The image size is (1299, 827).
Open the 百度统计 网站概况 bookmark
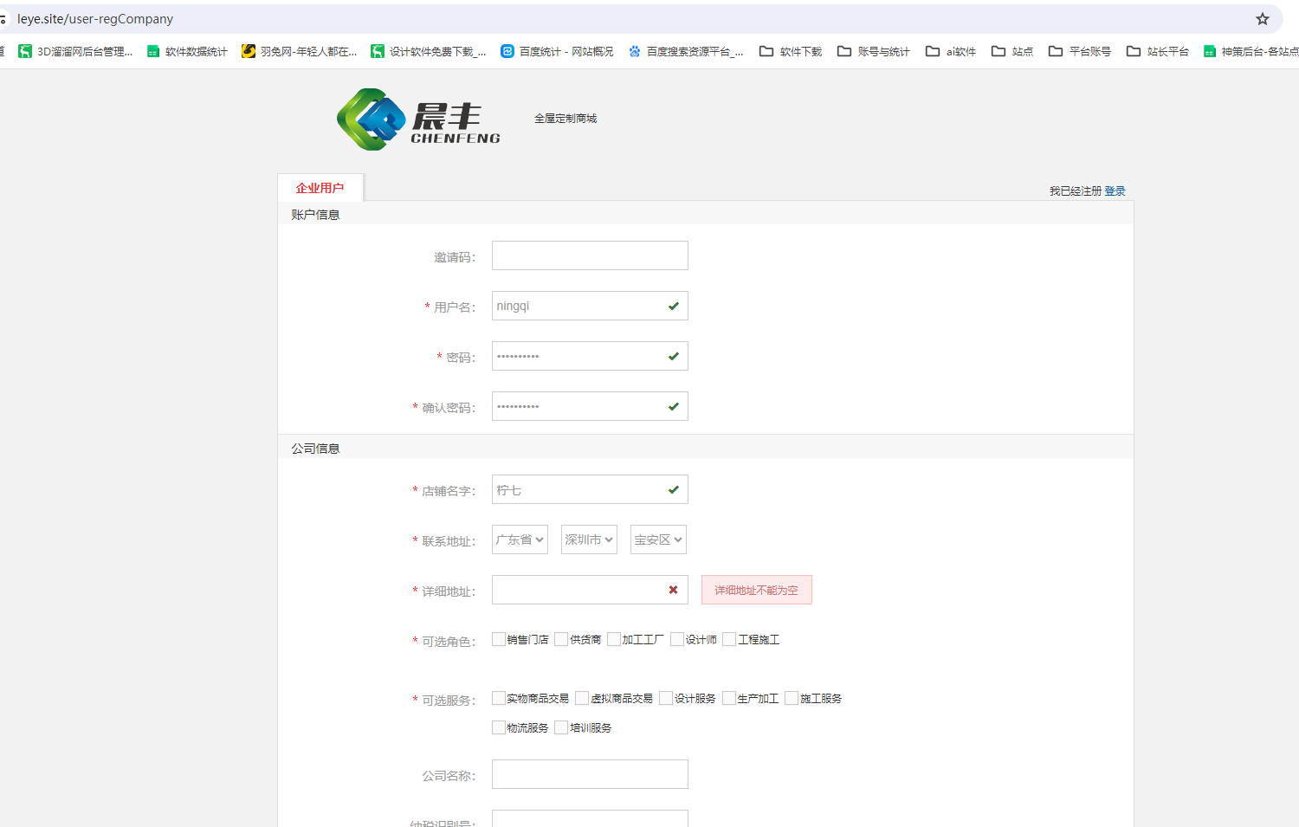(x=557, y=52)
